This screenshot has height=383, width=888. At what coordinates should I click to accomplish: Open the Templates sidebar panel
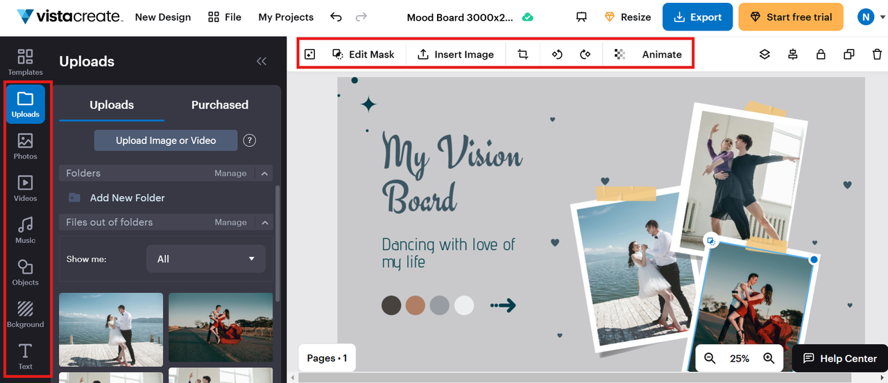25,62
